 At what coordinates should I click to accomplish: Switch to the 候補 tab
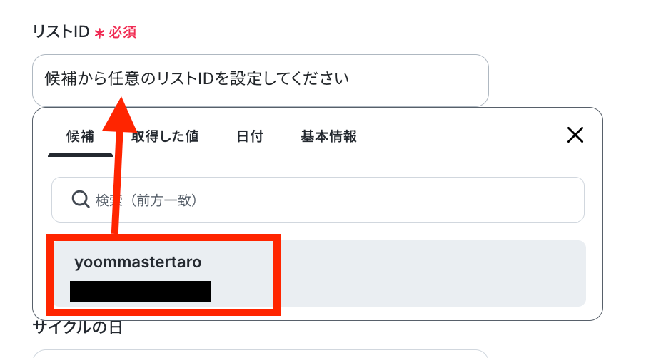click(80, 136)
